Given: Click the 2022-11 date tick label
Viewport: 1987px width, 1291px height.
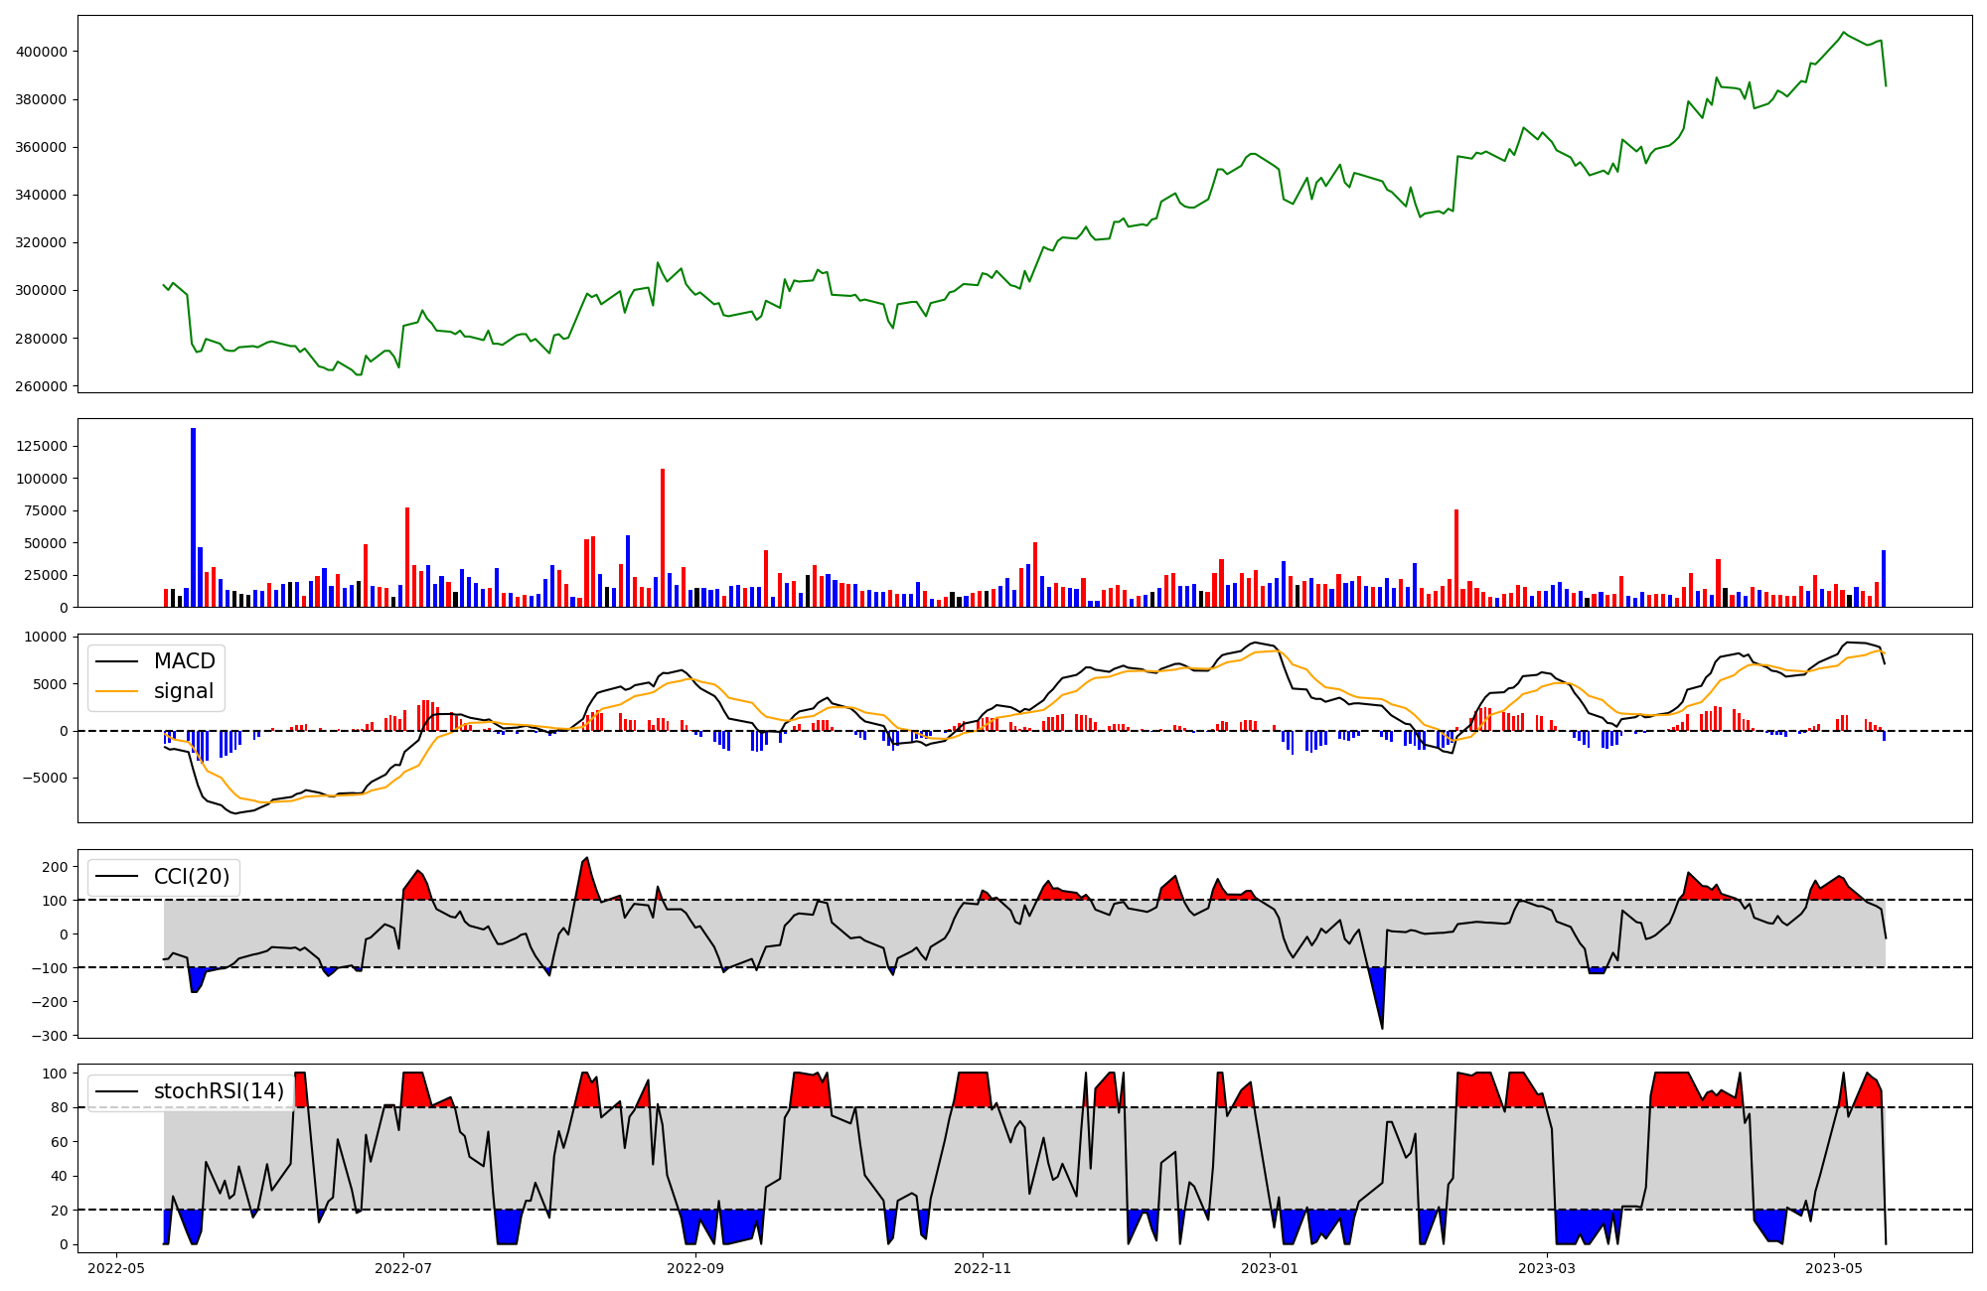Looking at the screenshot, I should [983, 1268].
